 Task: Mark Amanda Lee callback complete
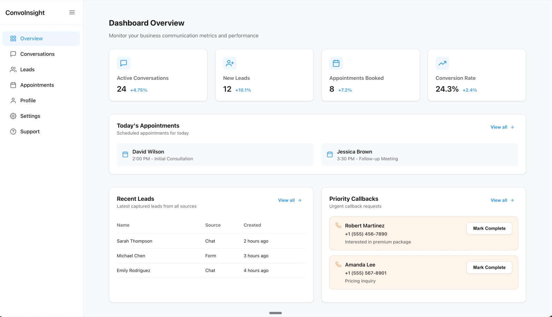click(489, 267)
